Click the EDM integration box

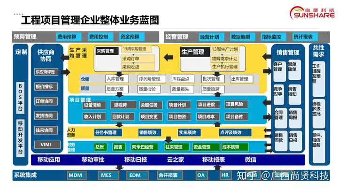(137, 175)
